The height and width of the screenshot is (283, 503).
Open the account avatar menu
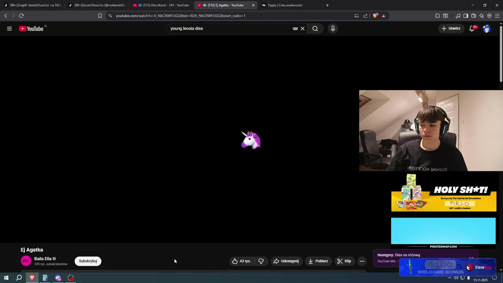487,28
